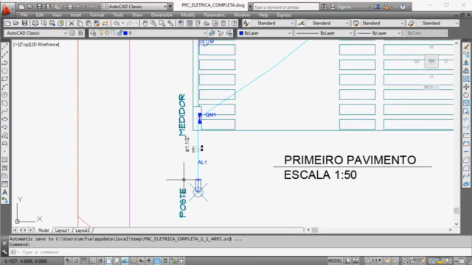The width and height of the screenshot is (472, 265).
Task: Click the horizontal scrollbar thumb
Action: [315, 230]
